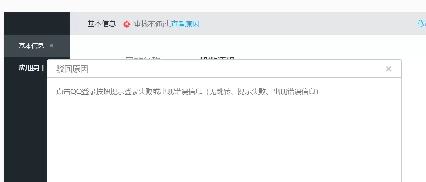Select 基本信息 in the sidebar

[36, 46]
